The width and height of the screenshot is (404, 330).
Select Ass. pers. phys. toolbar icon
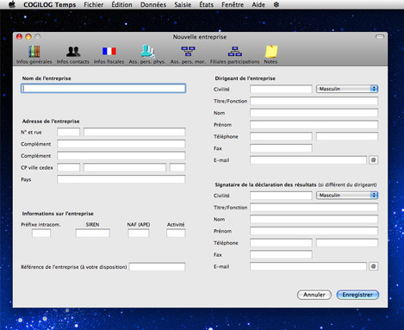(147, 54)
